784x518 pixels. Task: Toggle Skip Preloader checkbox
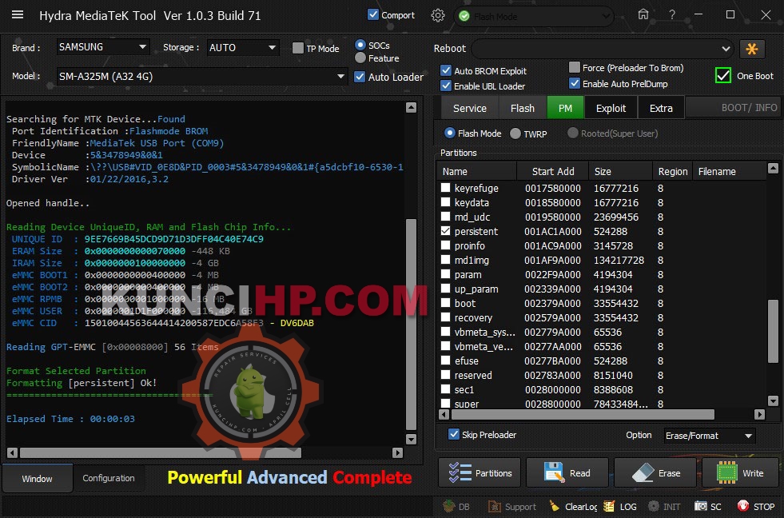tap(453, 434)
